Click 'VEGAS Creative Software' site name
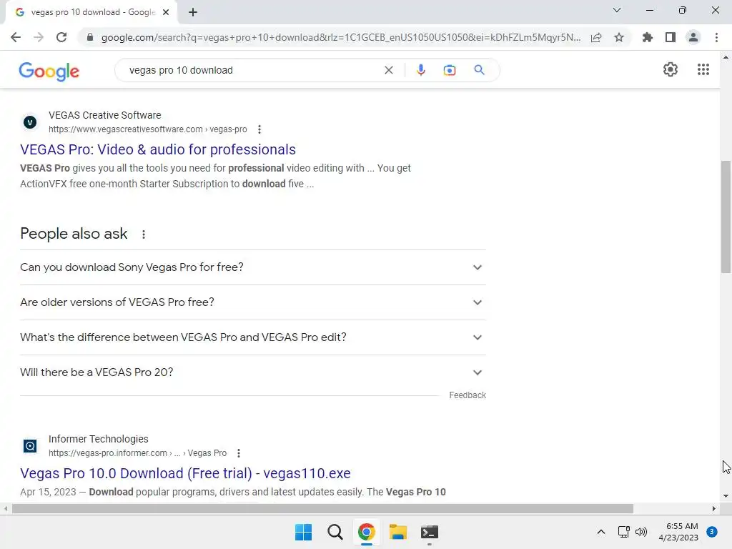 pos(104,115)
